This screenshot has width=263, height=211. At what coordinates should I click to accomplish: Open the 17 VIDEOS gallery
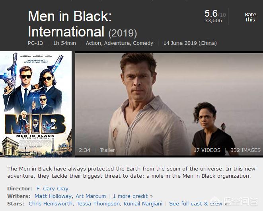(x=207, y=150)
